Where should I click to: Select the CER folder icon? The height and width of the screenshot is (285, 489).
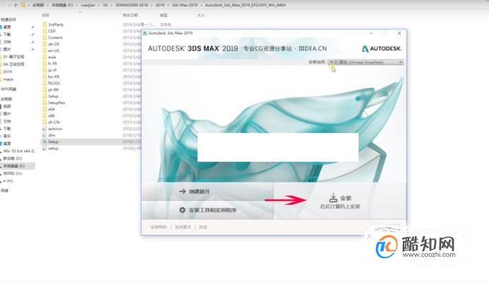(x=45, y=31)
